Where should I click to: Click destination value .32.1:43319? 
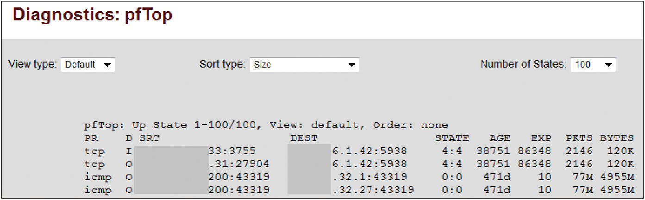tap(369, 177)
